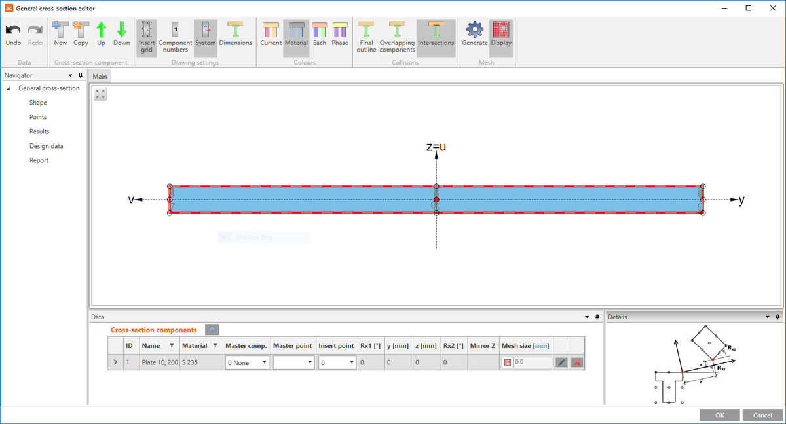Toggle the Each colour setting
The height and width of the screenshot is (424, 786).
coord(319,36)
